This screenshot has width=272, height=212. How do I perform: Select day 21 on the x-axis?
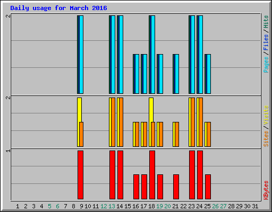click(x=175, y=206)
